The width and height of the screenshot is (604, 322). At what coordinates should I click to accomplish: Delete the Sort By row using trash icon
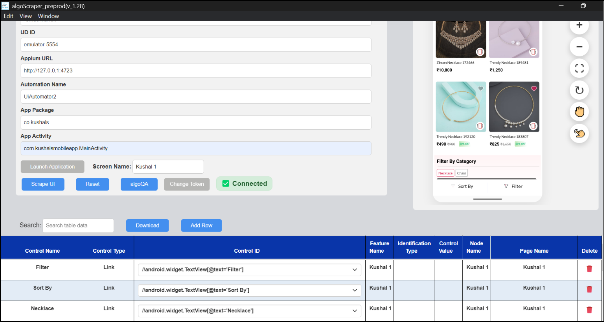pyautogui.click(x=589, y=289)
